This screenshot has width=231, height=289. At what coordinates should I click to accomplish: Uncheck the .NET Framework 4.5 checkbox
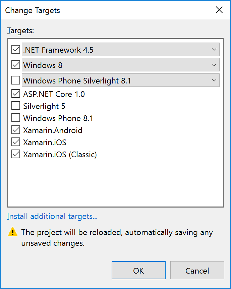coord(16,50)
